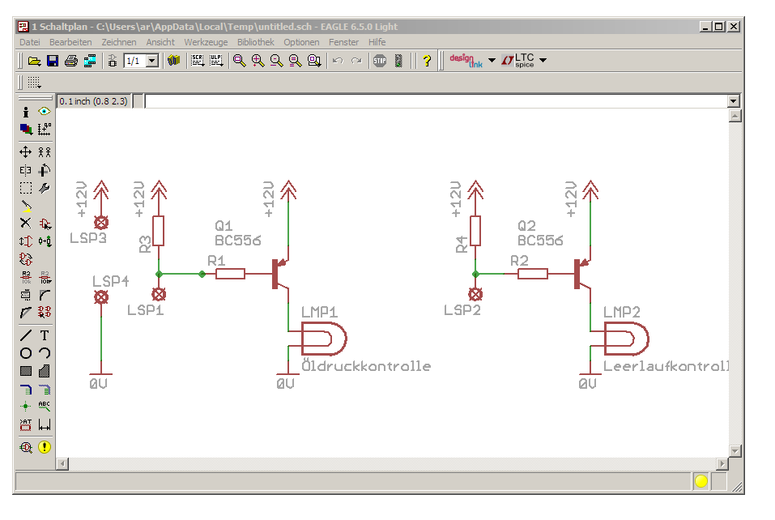
Task: Click the designlink logo button
Action: 466,61
